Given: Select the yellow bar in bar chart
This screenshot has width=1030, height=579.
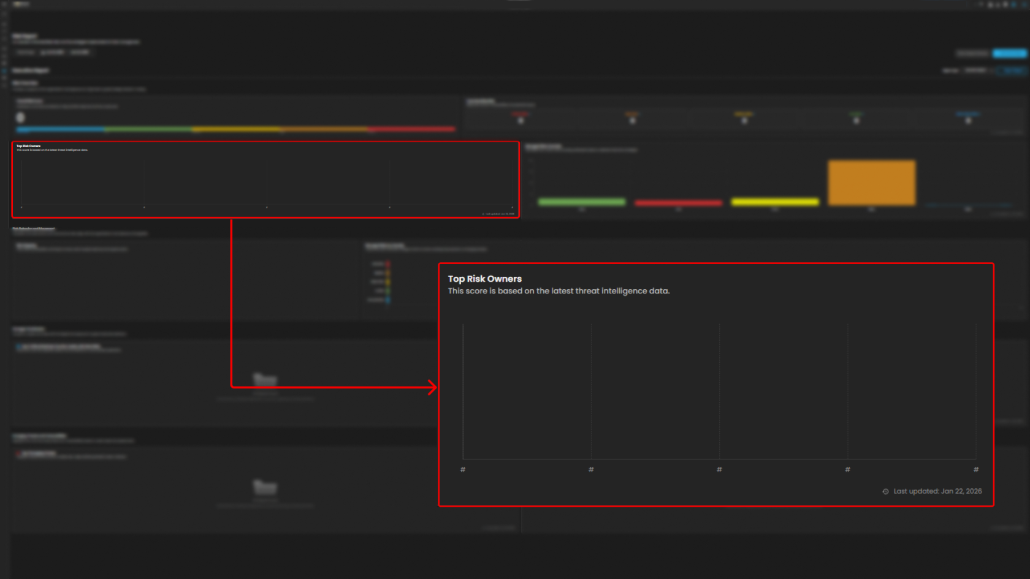Looking at the screenshot, I should pos(775,202).
